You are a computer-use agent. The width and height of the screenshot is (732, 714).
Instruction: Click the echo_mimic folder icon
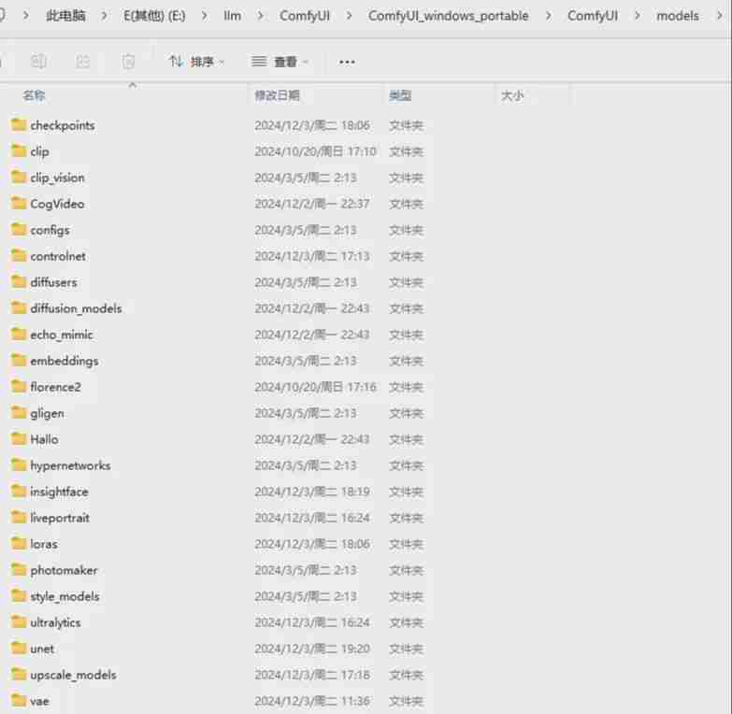[x=19, y=334]
